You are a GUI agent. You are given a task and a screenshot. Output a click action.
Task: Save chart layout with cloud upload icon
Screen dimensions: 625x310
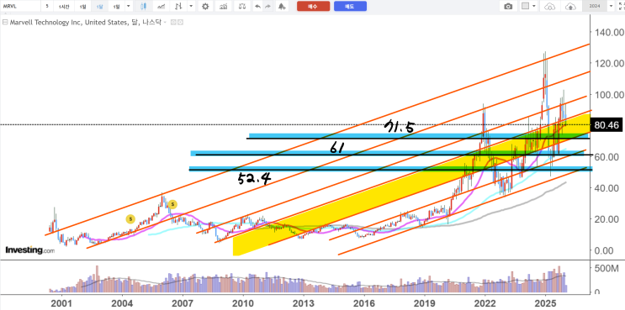[x=571, y=7]
